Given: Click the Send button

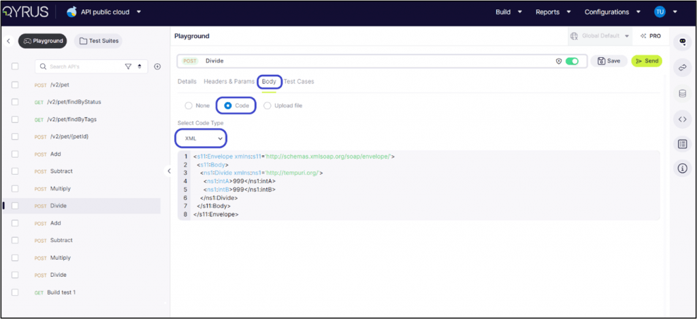Looking at the screenshot, I should (x=646, y=61).
